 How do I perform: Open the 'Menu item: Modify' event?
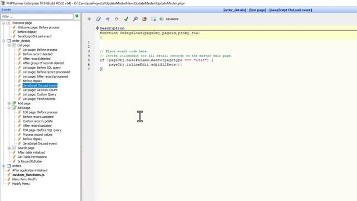(25, 179)
